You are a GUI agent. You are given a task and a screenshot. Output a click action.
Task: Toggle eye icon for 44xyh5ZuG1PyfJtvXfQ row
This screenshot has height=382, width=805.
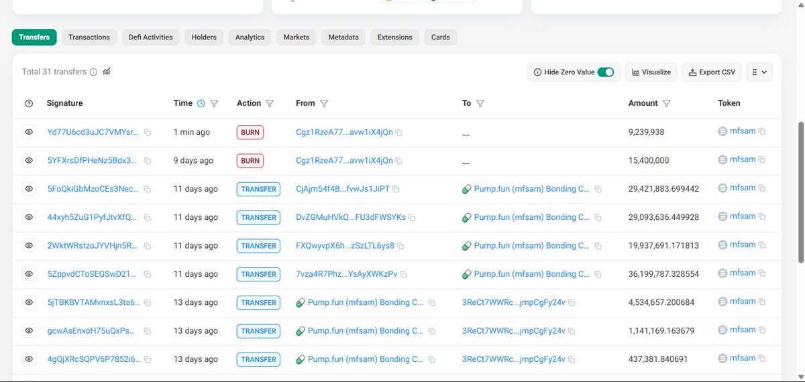[x=29, y=217]
